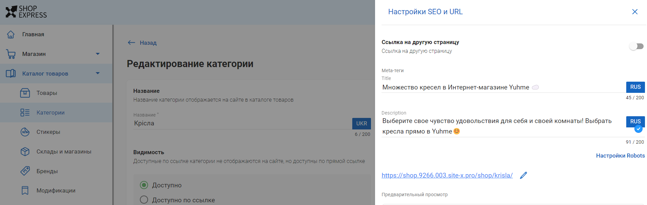Image resolution: width=647 pixels, height=205 pixels.
Task: Click the home icon beside Главная
Action: 11,34
